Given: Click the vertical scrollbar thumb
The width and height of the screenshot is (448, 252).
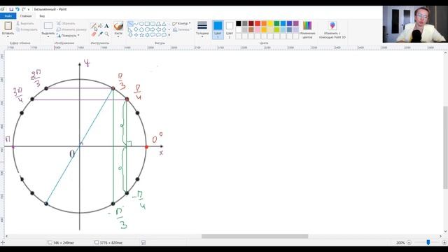Looking at the screenshot, I should pyautogui.click(x=445, y=148).
